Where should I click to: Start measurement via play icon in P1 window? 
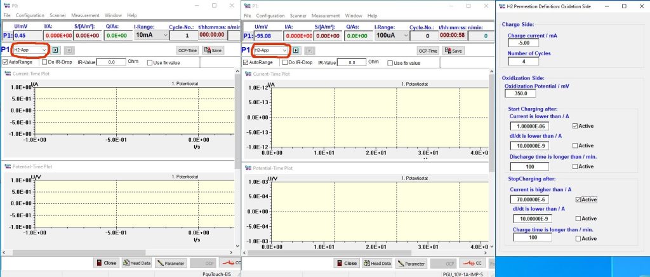pyautogui.click(x=296, y=51)
